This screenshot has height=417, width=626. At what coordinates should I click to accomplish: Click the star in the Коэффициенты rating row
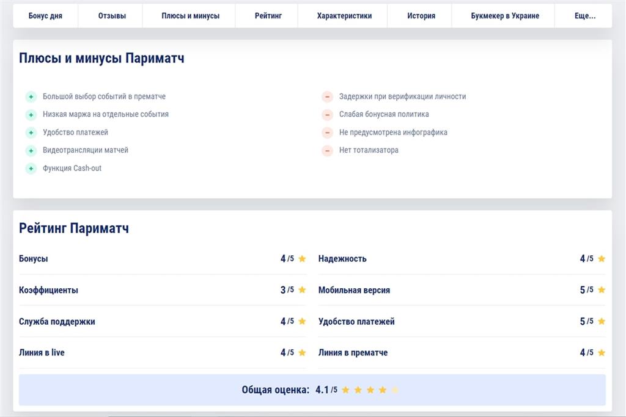[302, 290]
